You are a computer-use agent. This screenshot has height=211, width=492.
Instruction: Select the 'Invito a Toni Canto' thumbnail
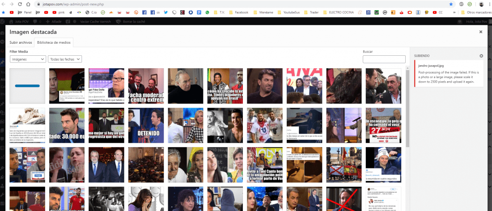point(265,165)
